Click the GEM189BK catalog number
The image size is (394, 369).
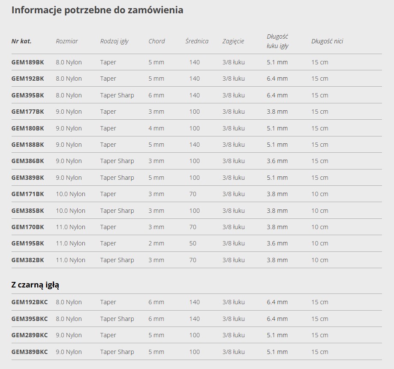[27, 62]
